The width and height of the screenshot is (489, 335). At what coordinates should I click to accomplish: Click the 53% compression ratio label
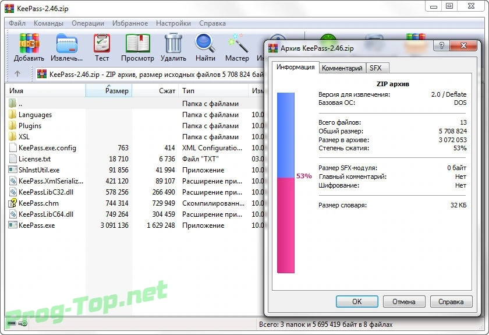304,176
